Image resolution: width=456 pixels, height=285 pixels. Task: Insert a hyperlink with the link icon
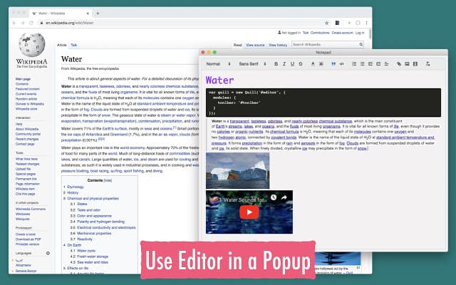tap(399, 64)
